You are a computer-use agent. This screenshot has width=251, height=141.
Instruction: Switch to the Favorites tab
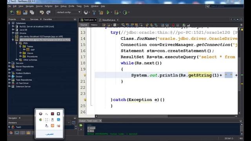[x=47, y=19]
